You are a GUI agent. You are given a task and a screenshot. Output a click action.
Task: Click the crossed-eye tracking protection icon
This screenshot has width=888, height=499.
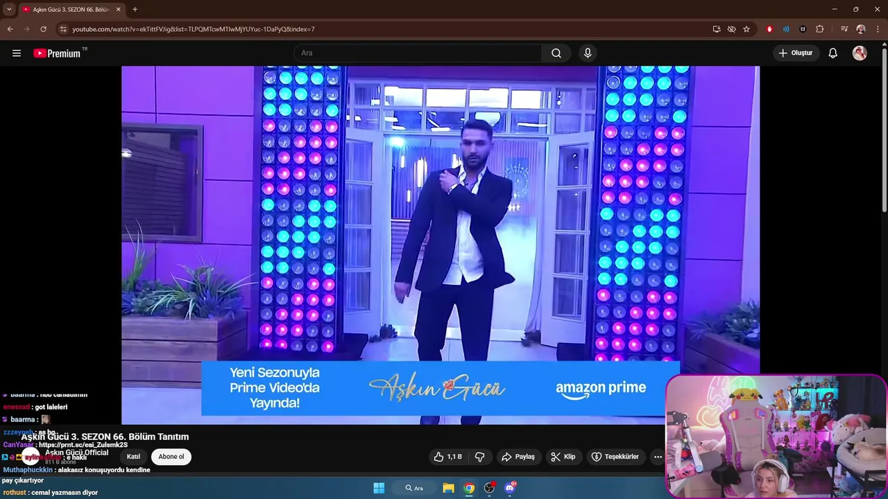(x=731, y=29)
